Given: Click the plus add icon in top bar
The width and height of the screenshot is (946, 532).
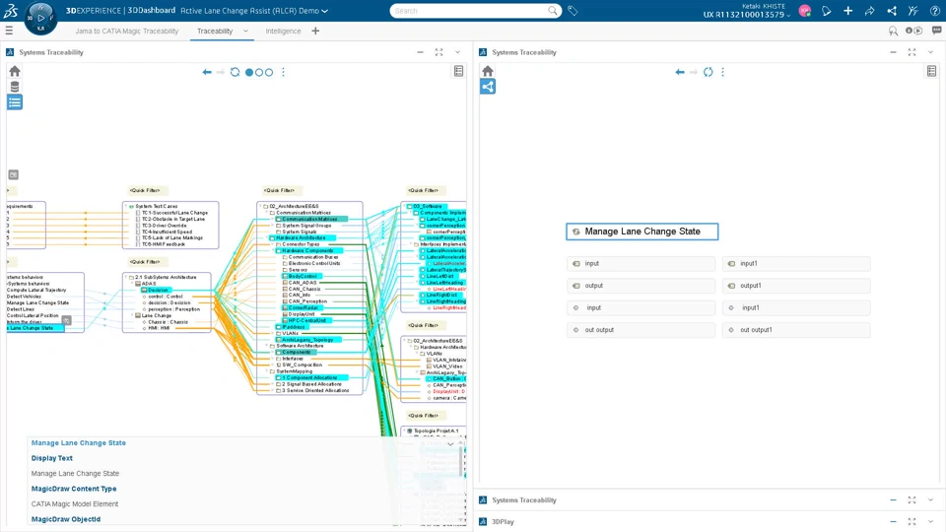Looking at the screenshot, I should tap(847, 11).
